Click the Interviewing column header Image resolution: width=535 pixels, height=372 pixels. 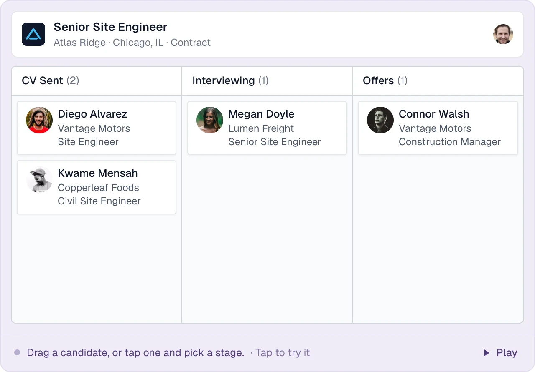pos(267,80)
